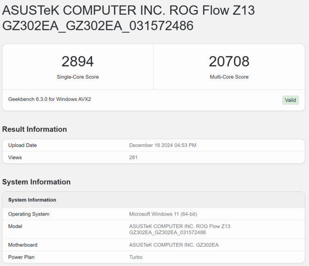Viewport: 309px width, 266px height.
Task: Click the ASUSTeK ROG Flow Z13 page title
Action: 128,18
